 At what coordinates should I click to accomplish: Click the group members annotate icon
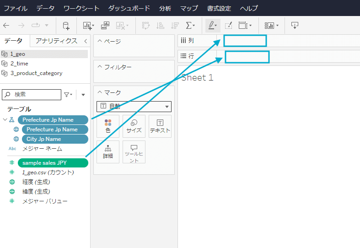point(228,26)
